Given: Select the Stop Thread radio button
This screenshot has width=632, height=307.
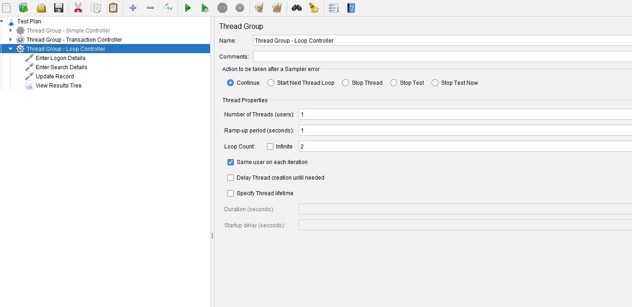Looking at the screenshot, I should [344, 82].
